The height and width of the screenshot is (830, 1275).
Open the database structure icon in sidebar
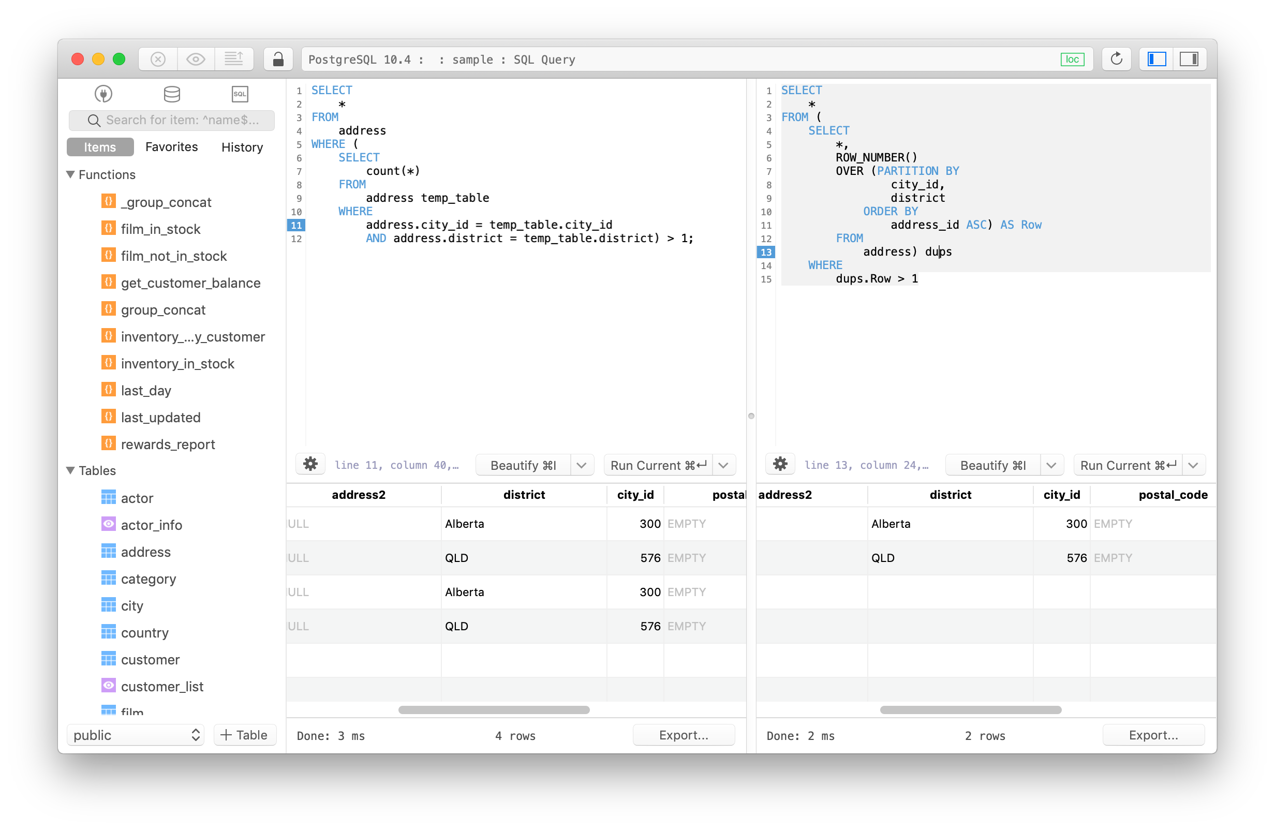pyautogui.click(x=172, y=94)
